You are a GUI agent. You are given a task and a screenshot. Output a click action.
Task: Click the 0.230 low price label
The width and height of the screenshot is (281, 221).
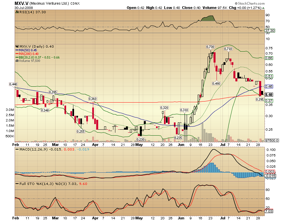(140, 139)
